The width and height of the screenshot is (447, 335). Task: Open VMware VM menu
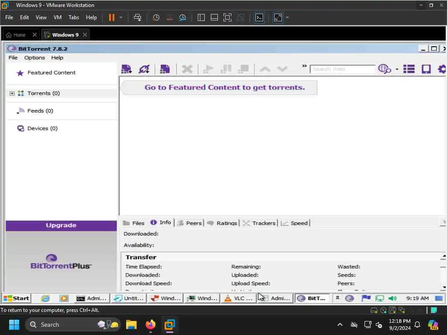[58, 17]
